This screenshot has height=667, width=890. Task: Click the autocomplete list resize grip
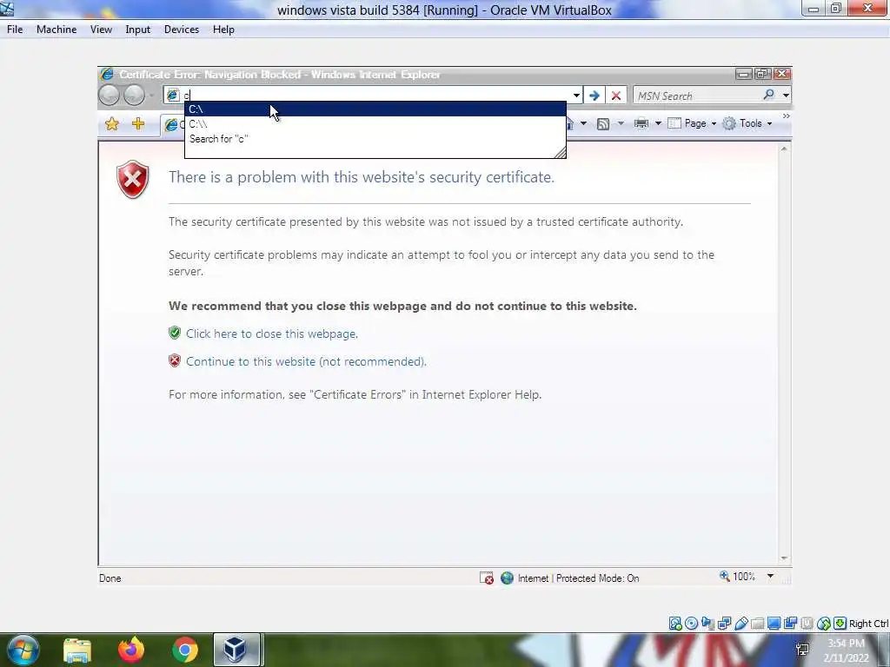[x=560, y=151]
